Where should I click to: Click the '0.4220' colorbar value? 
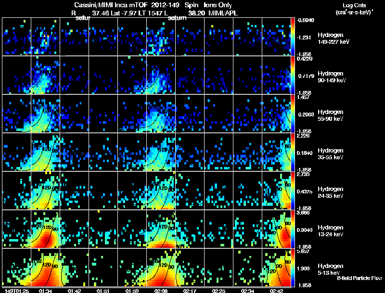[305, 59]
